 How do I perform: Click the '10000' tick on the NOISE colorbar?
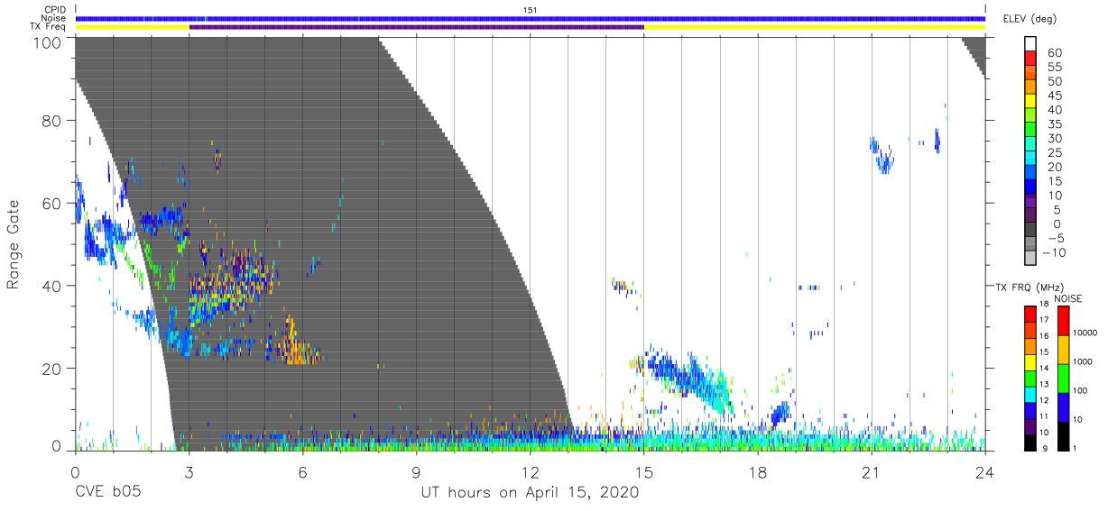coord(1086,334)
